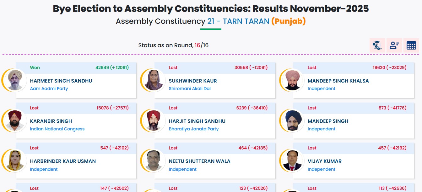Select the Shiromani Akali Dal party text
Screen dimensions: 422x192
190,88
